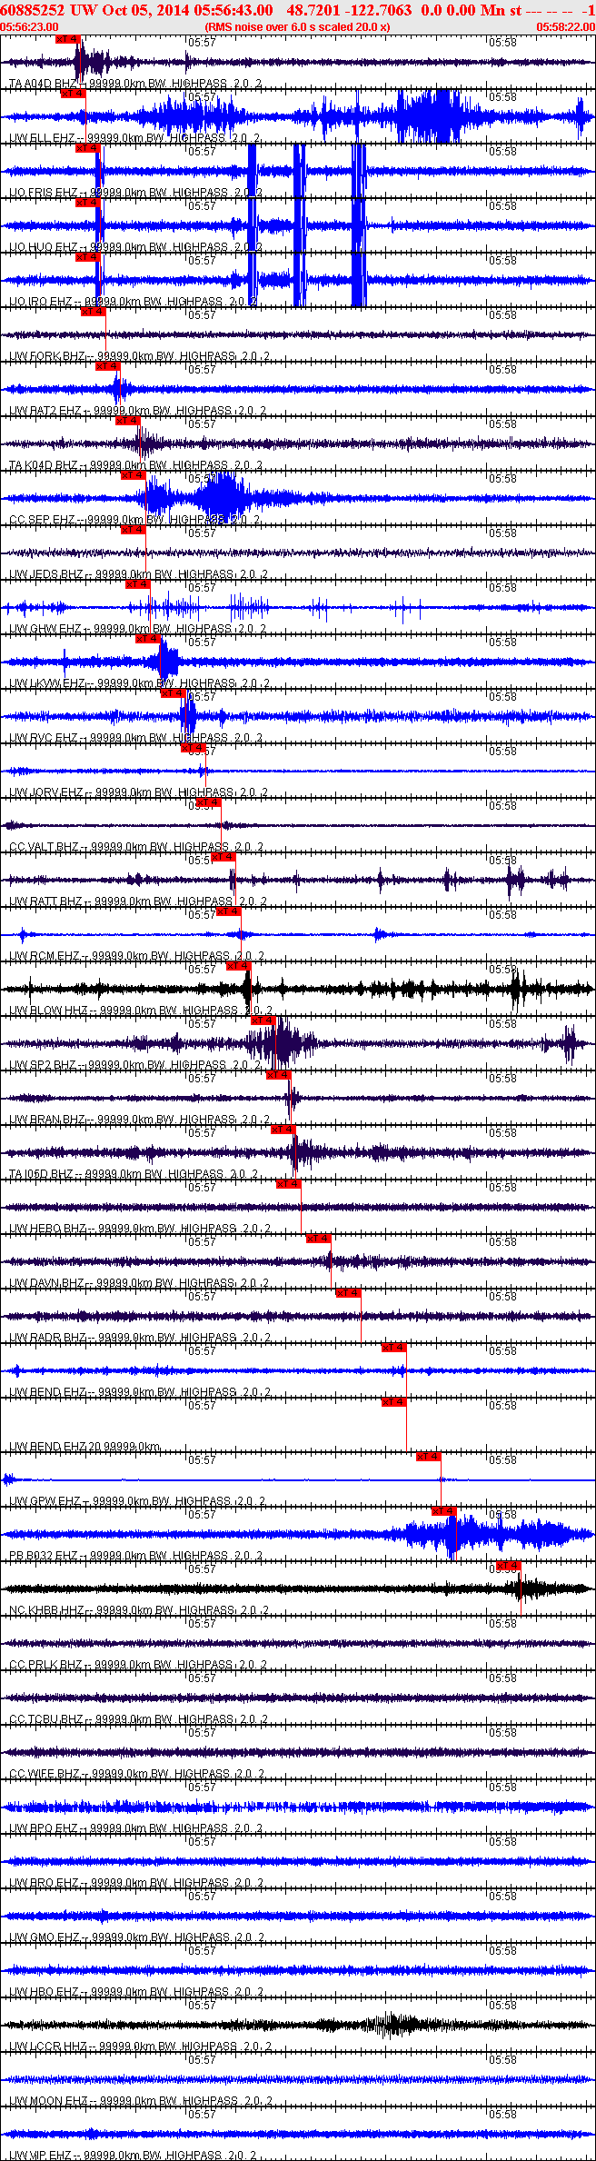
Task: Select the 'CC VALT BHZ' station label
Action: point(45,847)
